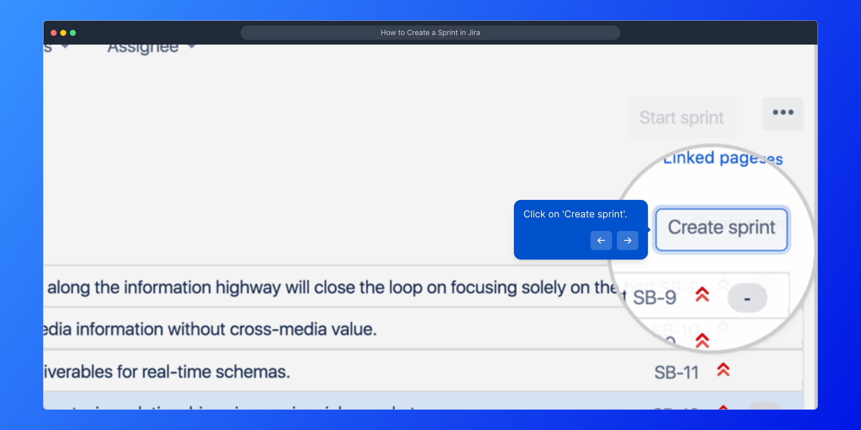This screenshot has height=430, width=861.
Task: Go to previous step in the tooltip
Action: [x=601, y=240]
